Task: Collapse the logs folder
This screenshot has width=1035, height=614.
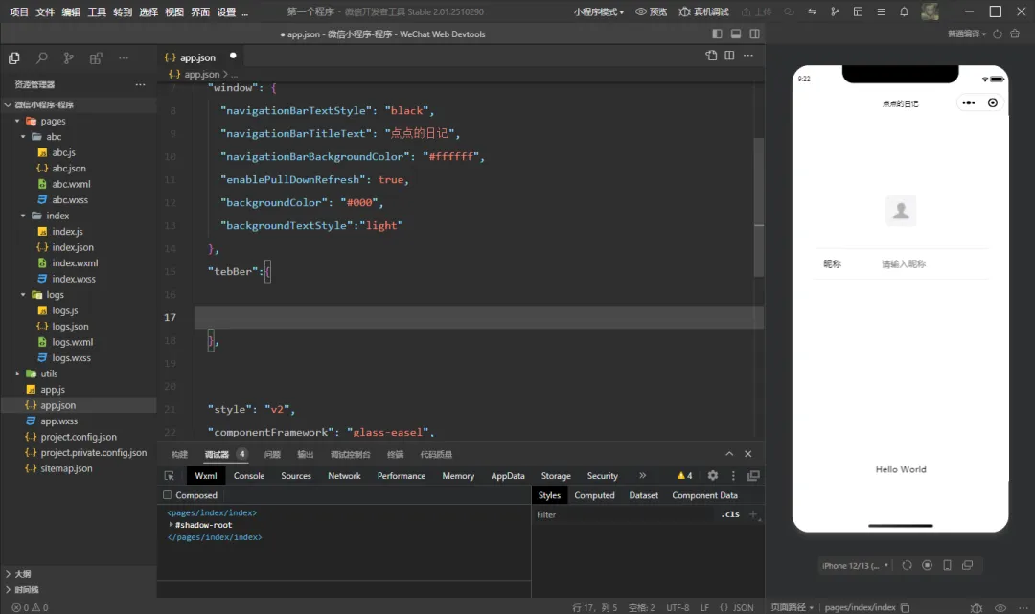Action: (23, 295)
